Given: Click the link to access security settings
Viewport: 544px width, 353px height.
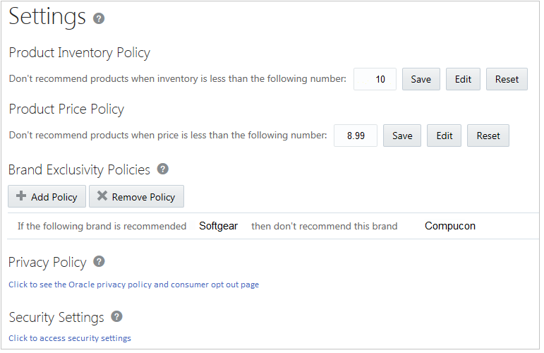Looking at the screenshot, I should click(70, 338).
